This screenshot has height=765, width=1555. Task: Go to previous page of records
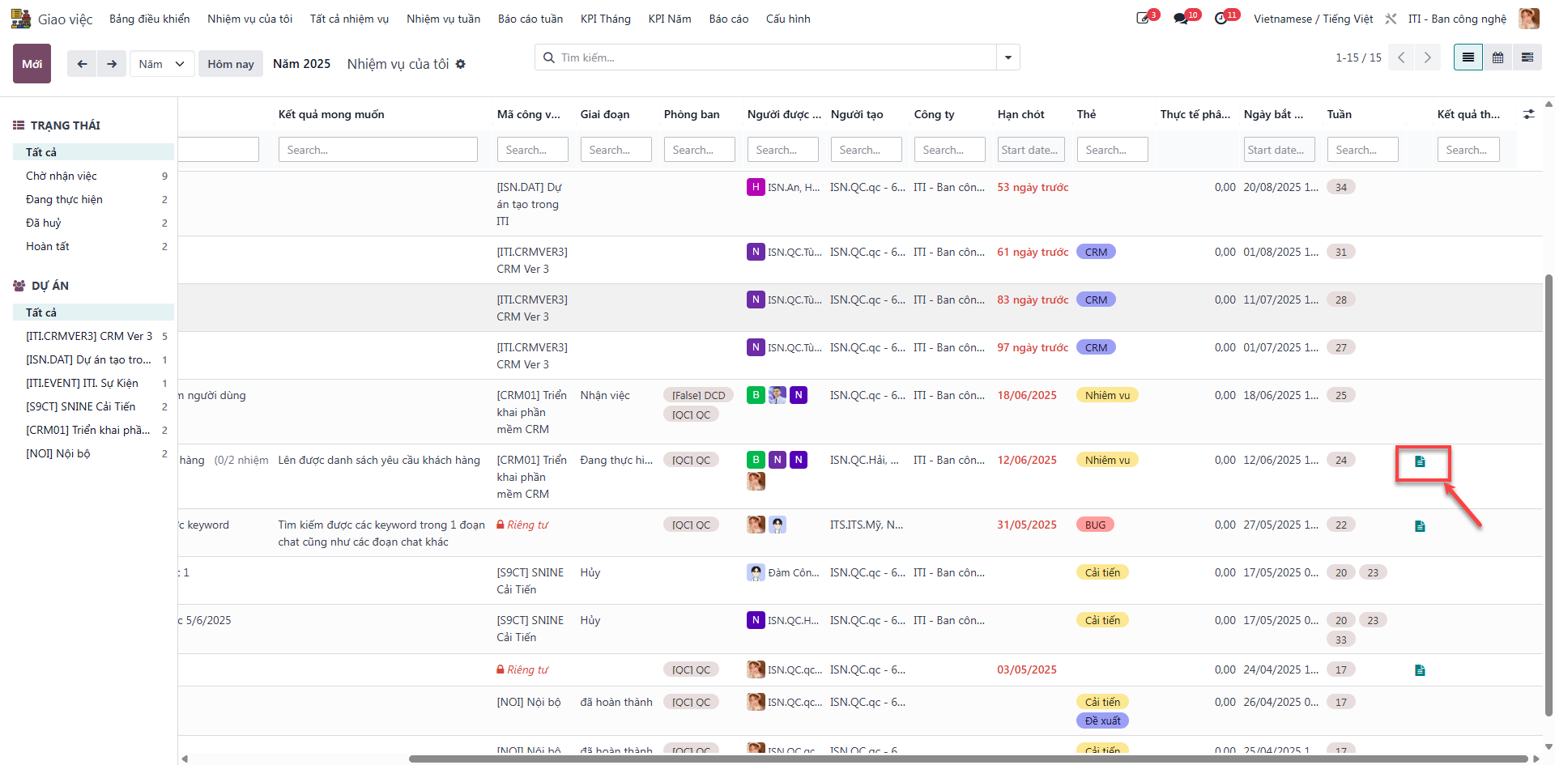(1401, 57)
